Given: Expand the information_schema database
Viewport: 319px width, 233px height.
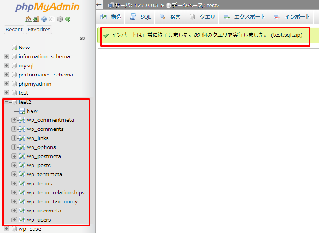Looking at the screenshot, I should [6, 57].
